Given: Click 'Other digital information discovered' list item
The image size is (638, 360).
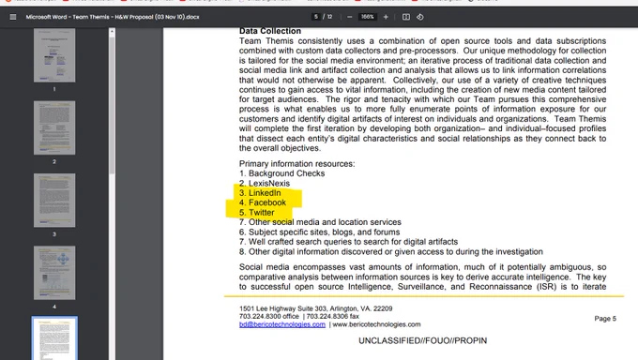Looking at the screenshot, I should 391,252.
